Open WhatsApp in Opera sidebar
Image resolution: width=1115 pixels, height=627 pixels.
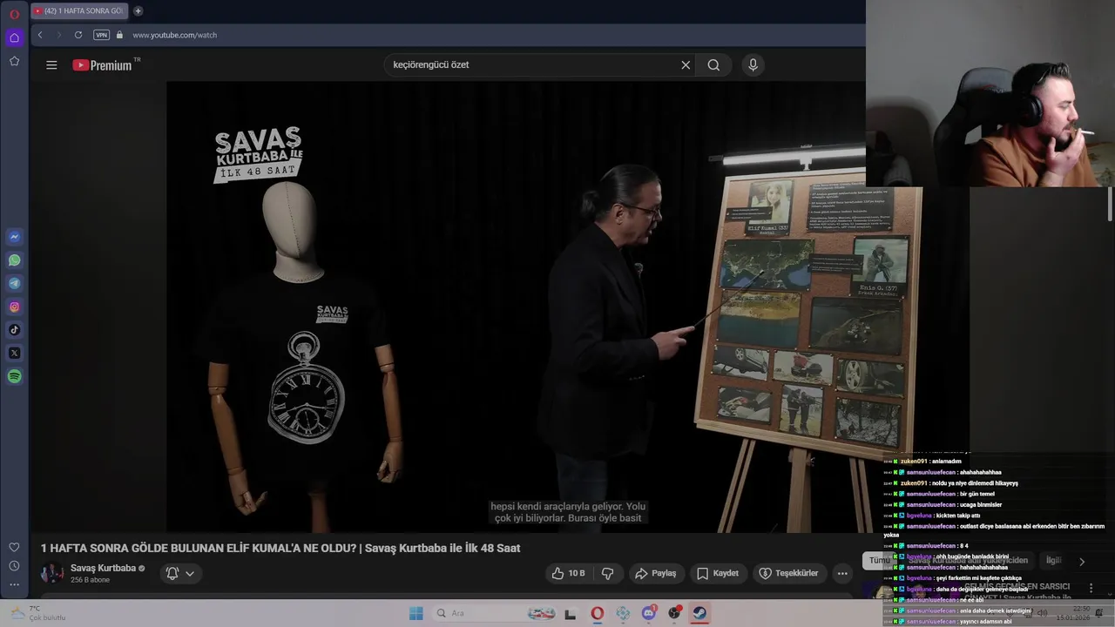click(14, 260)
